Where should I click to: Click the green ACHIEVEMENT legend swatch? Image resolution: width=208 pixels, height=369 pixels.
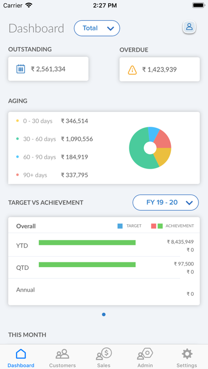tap(160, 226)
